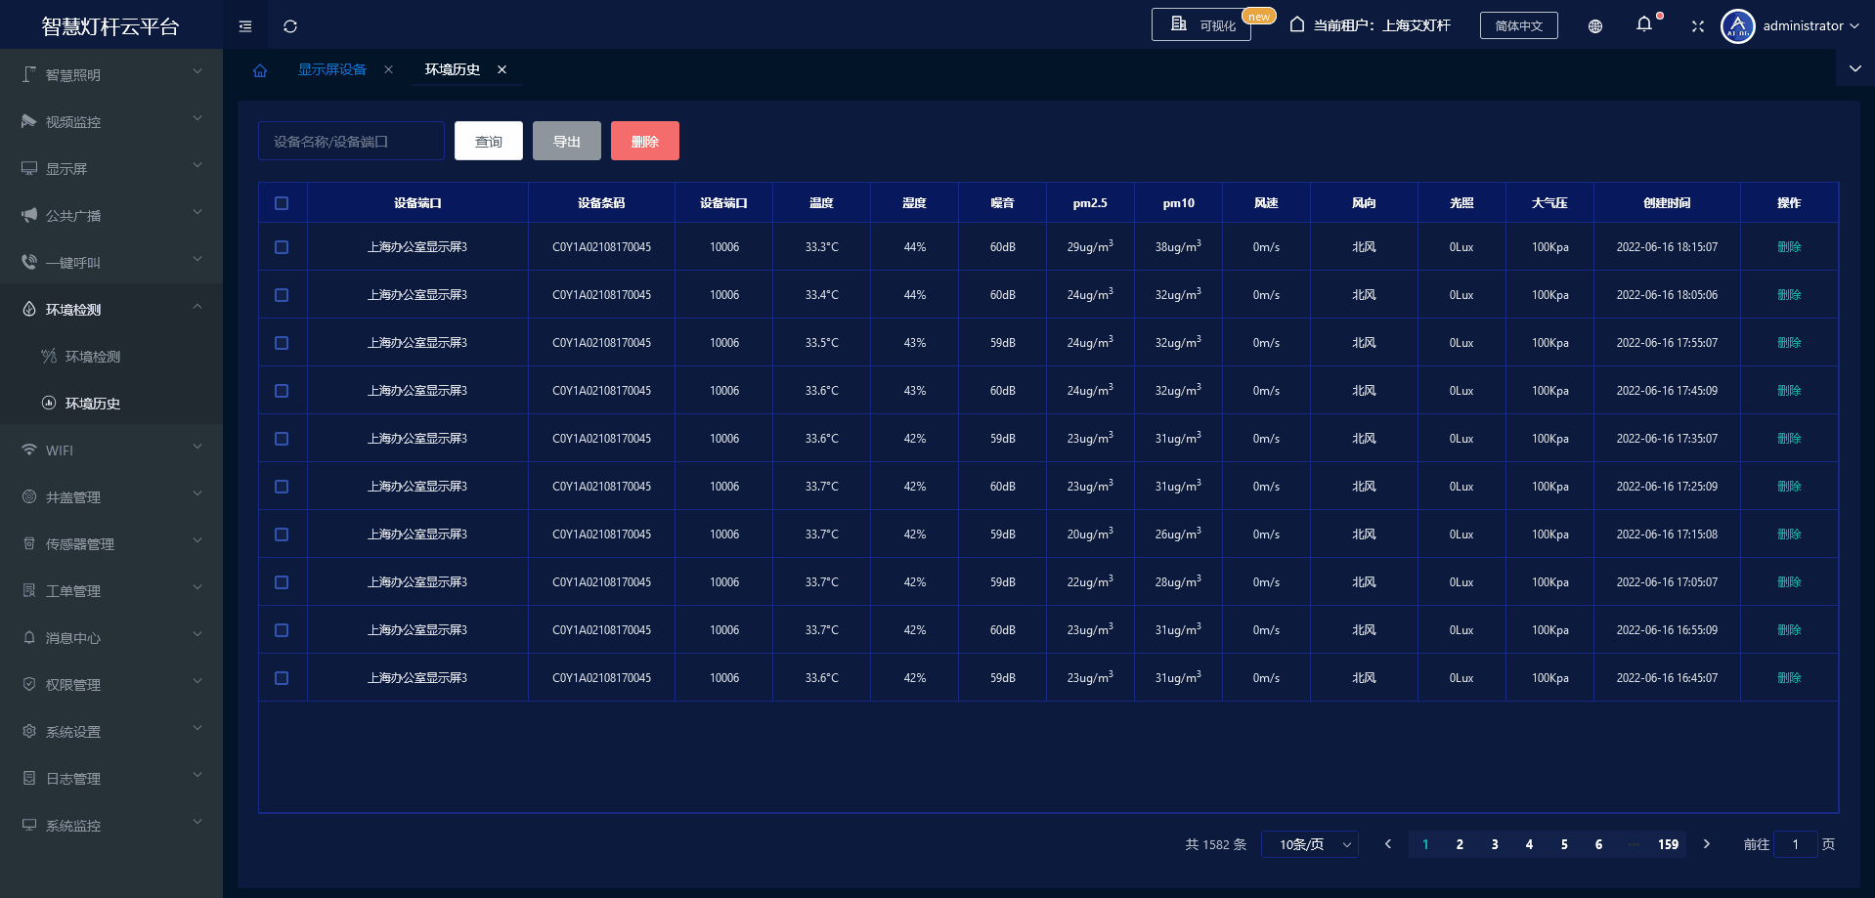Click the WIFI signal icon
This screenshot has height=898, width=1875.
tap(29, 449)
